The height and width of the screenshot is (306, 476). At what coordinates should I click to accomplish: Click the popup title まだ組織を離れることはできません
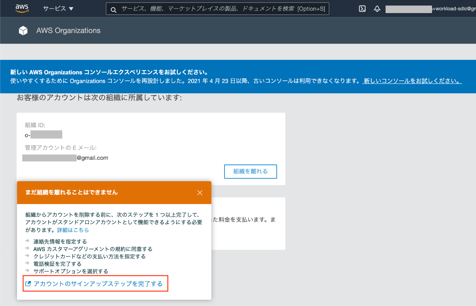click(71, 192)
